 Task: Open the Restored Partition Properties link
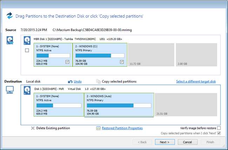pos(122,128)
